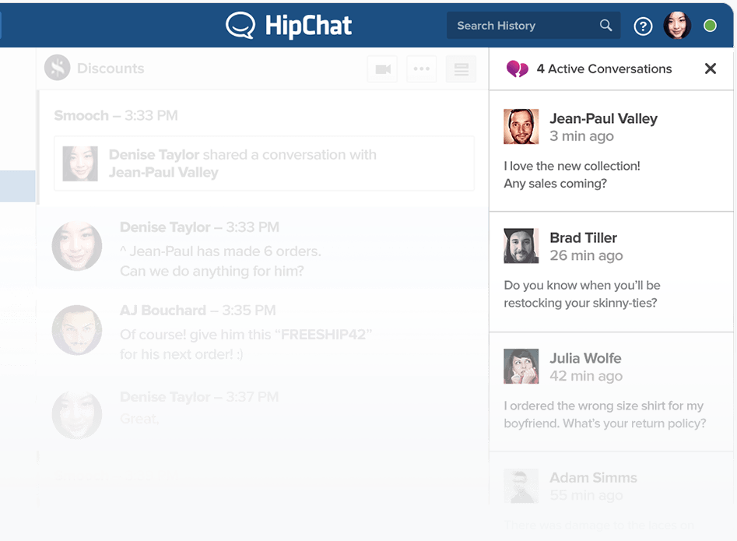Open Jean-Paul Valley's conversation
737x541 pixels.
(x=611, y=151)
